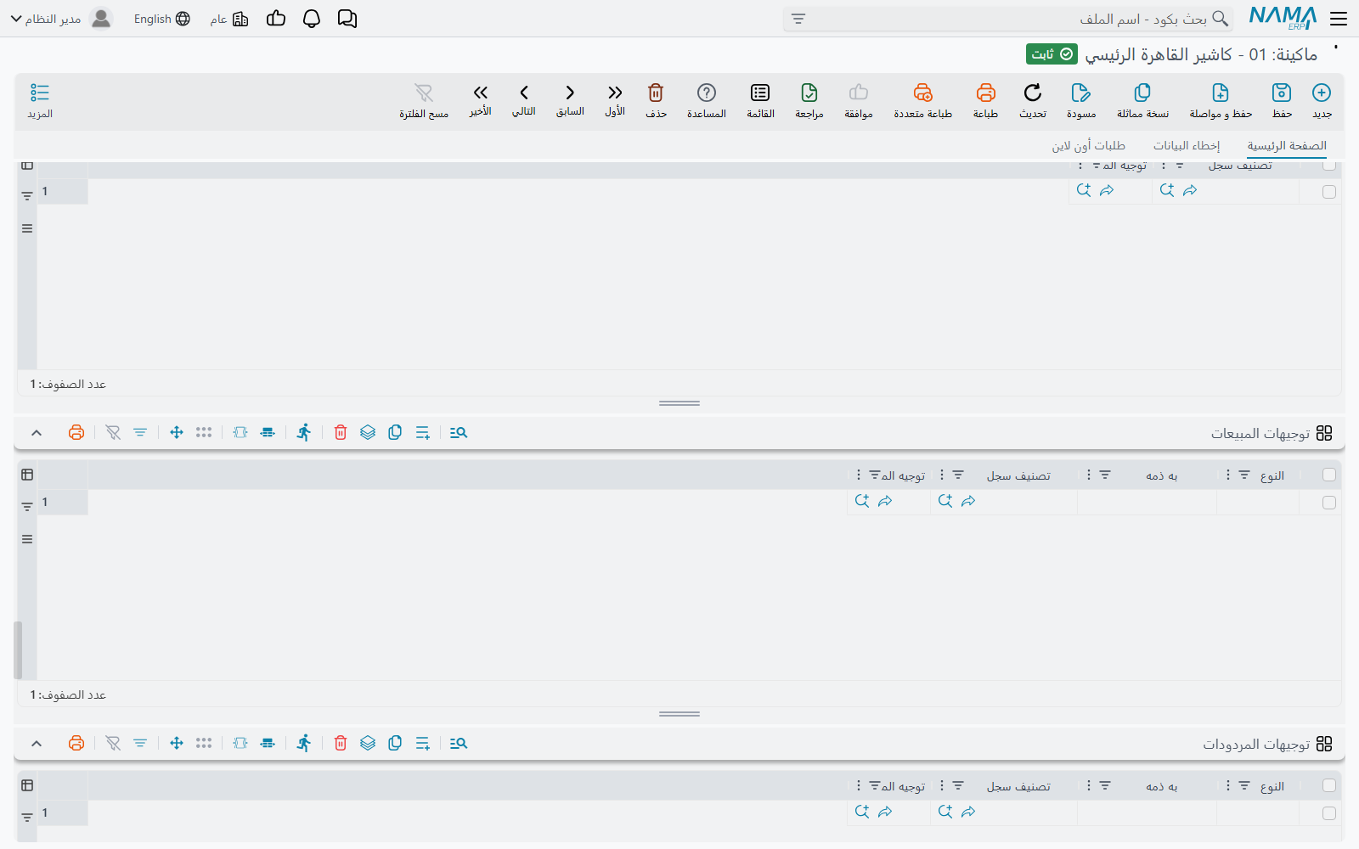Open the المزيد more options menu
The image size is (1359, 849).
pos(40,100)
